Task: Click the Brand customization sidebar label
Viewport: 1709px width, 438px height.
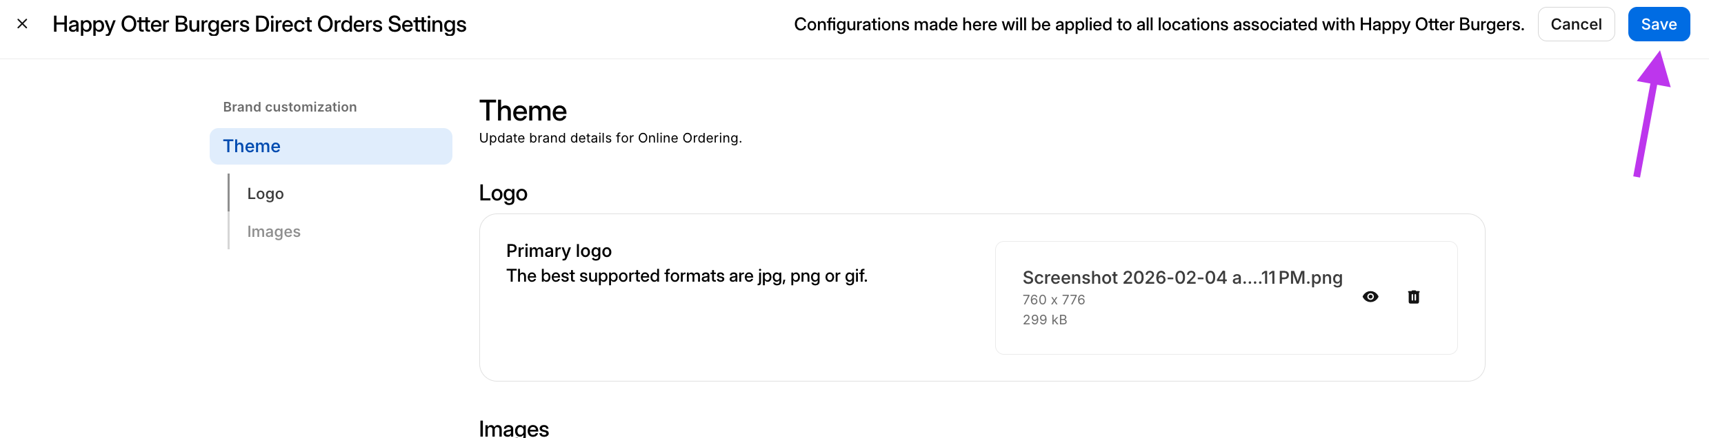Action: click(x=290, y=107)
